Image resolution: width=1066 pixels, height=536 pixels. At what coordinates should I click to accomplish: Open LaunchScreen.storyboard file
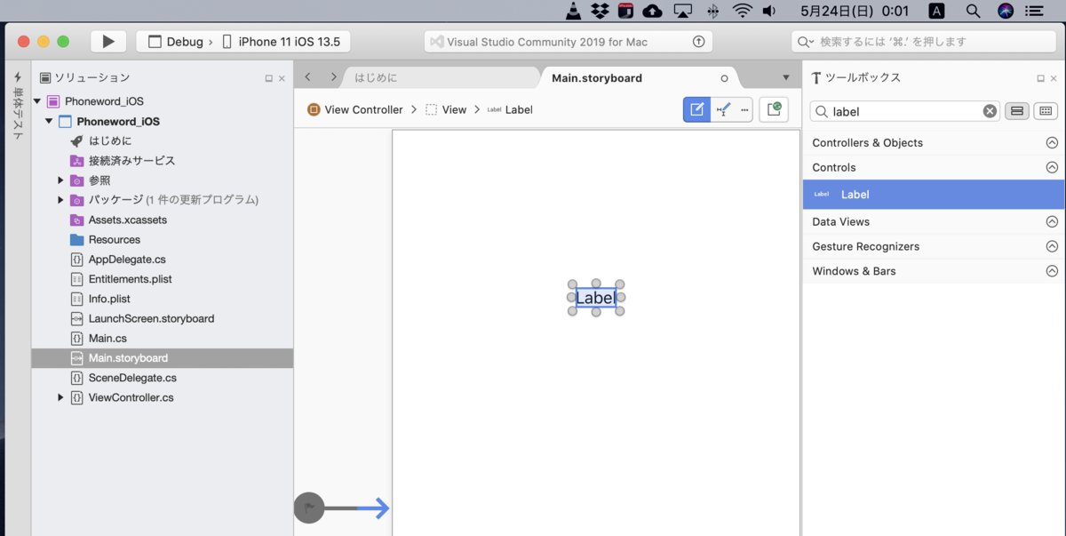151,318
